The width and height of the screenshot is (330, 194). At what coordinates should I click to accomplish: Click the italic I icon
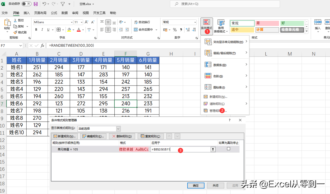click(42, 30)
